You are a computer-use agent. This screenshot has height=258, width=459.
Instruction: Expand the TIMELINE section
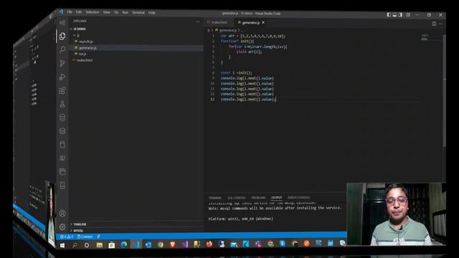tap(78, 224)
